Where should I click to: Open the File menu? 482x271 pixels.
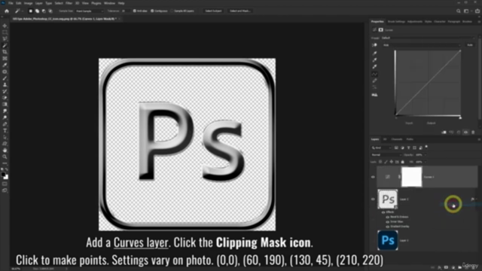[x=11, y=3]
